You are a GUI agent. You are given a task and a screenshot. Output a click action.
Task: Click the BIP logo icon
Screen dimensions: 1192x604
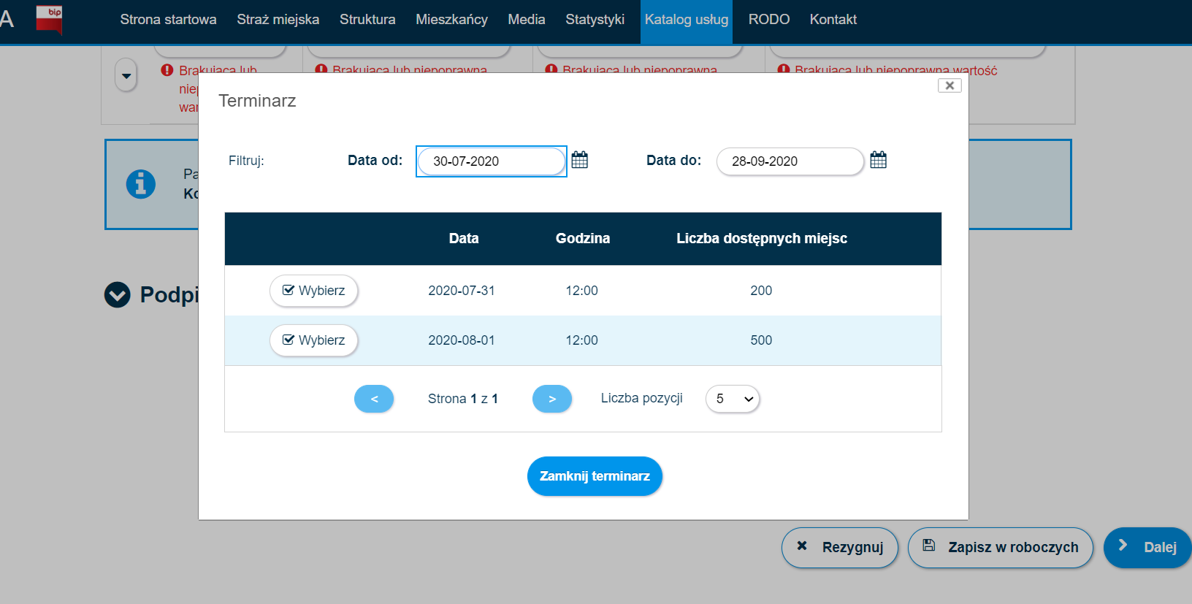click(50, 20)
